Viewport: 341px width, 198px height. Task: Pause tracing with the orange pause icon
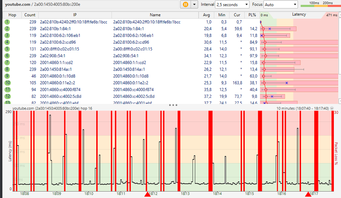(185, 5)
